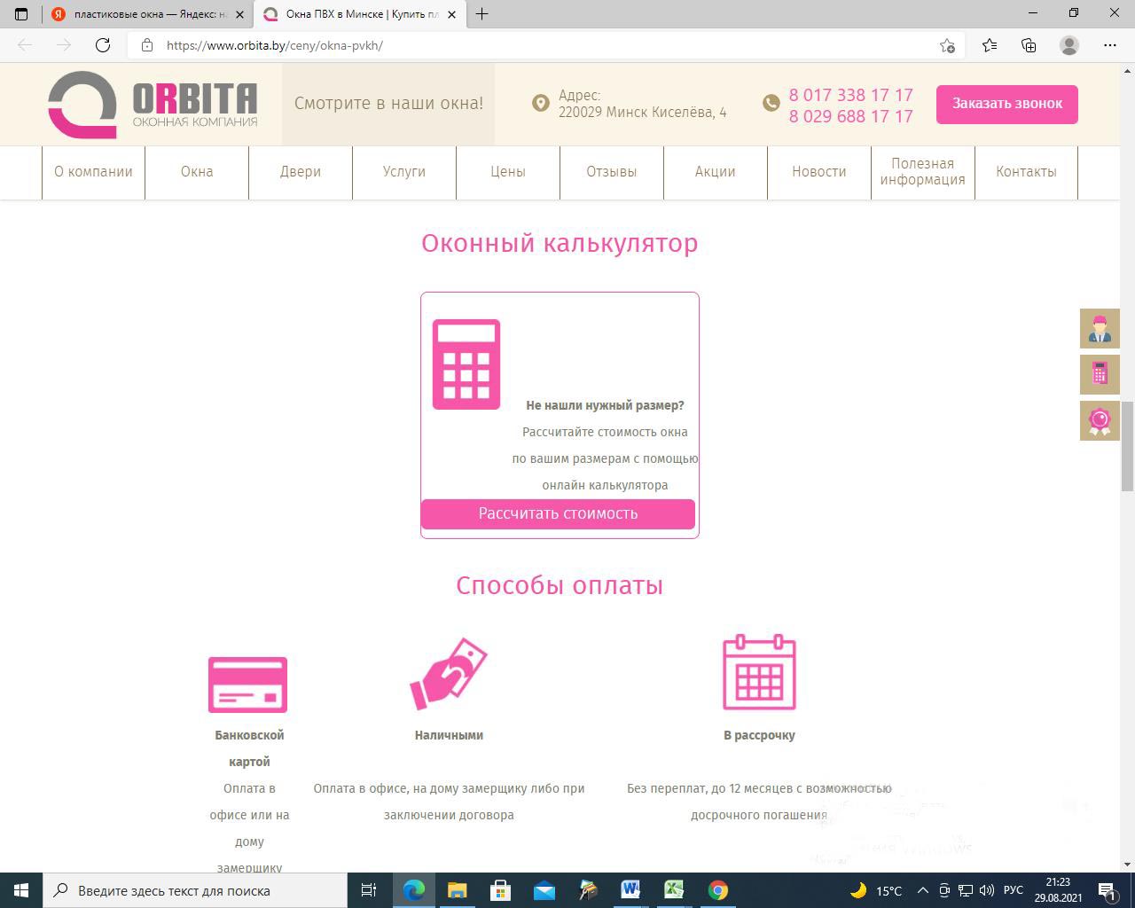
Task: Go to Контакты navigation item
Action: click(1026, 172)
